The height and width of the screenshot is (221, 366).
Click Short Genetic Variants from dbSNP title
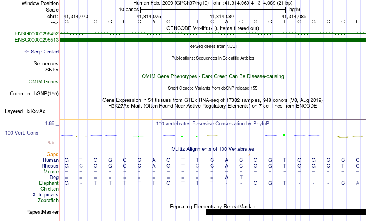click(213, 88)
